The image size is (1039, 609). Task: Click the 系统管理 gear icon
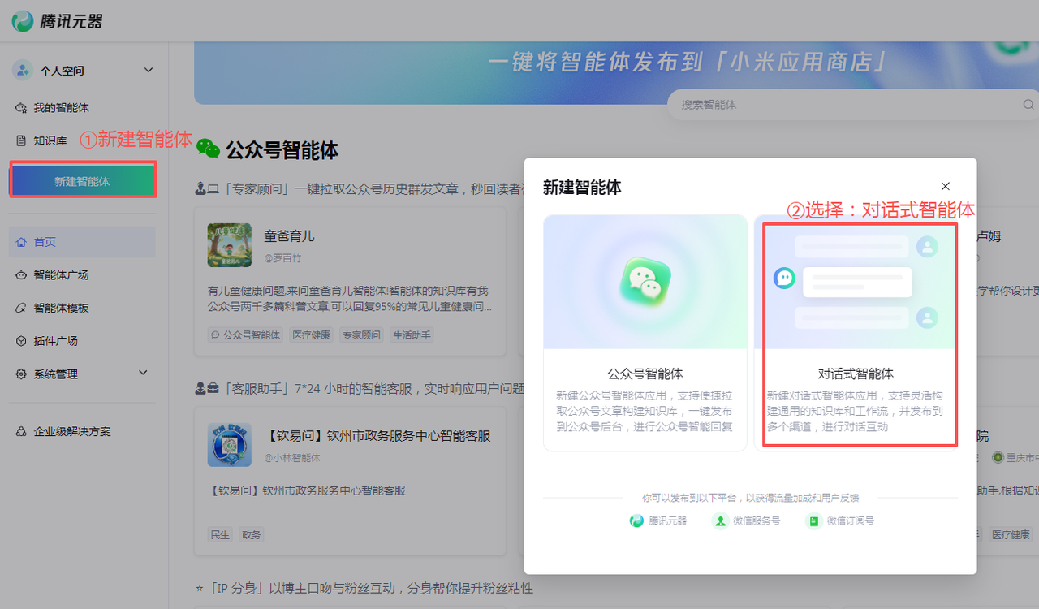(x=22, y=374)
